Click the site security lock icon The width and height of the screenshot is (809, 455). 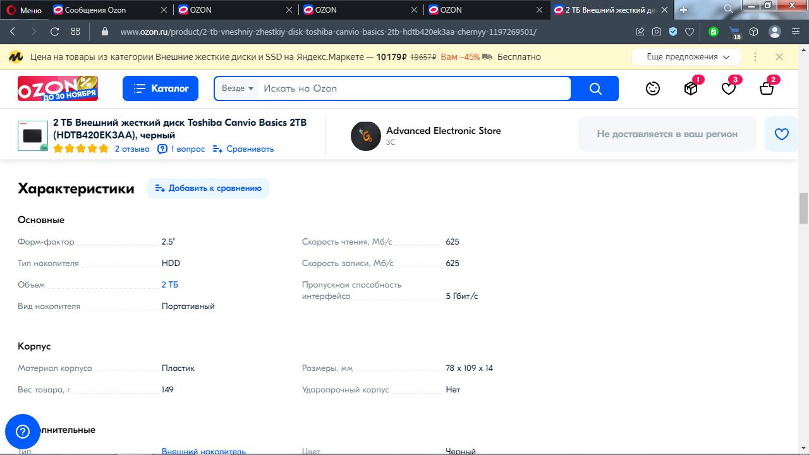coord(105,32)
